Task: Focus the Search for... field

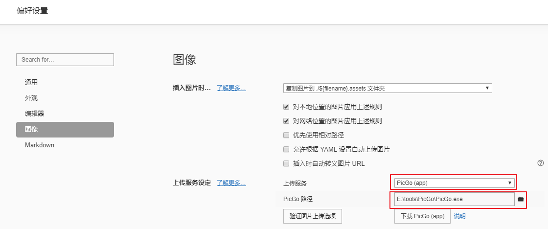Action: (65, 59)
